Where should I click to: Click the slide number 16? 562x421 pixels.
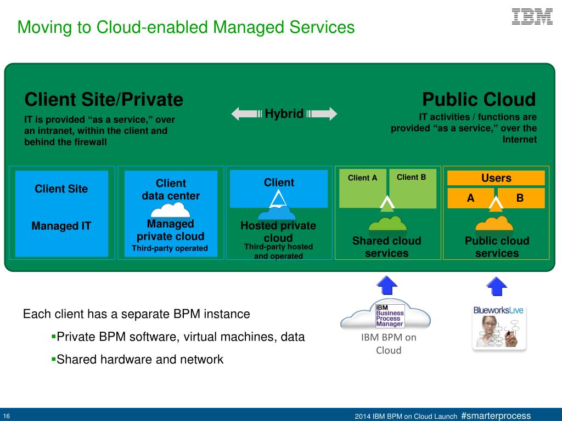point(6,417)
